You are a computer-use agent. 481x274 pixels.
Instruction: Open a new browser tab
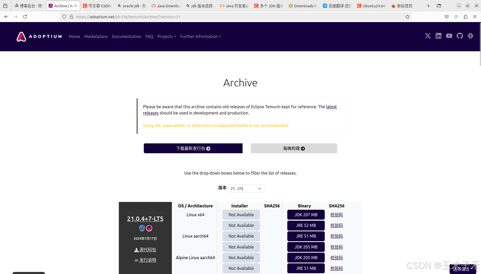tap(428, 6)
